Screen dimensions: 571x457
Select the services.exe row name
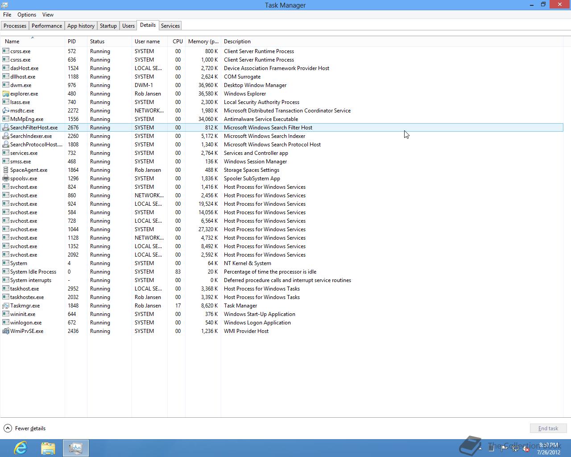[x=24, y=153]
